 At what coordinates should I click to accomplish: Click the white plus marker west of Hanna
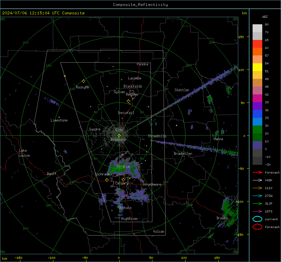(x=176, y=125)
